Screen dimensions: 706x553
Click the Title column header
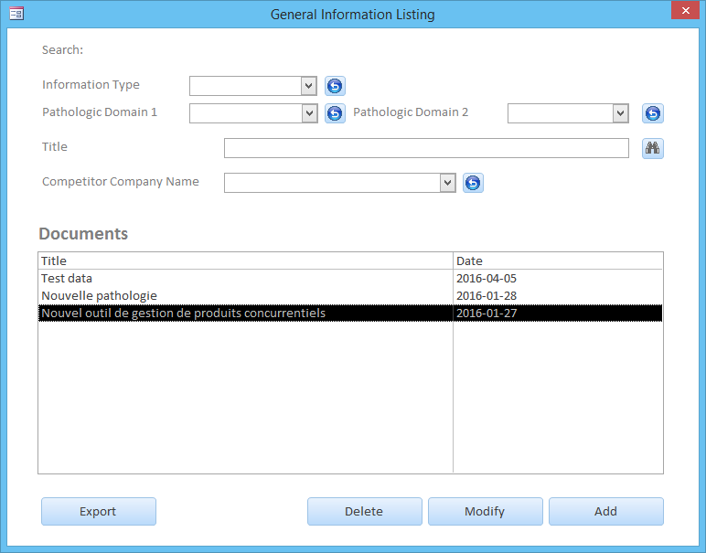point(246,261)
